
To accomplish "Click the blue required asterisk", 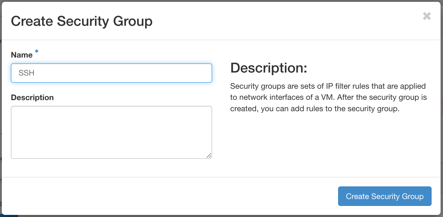I will point(37,52).
